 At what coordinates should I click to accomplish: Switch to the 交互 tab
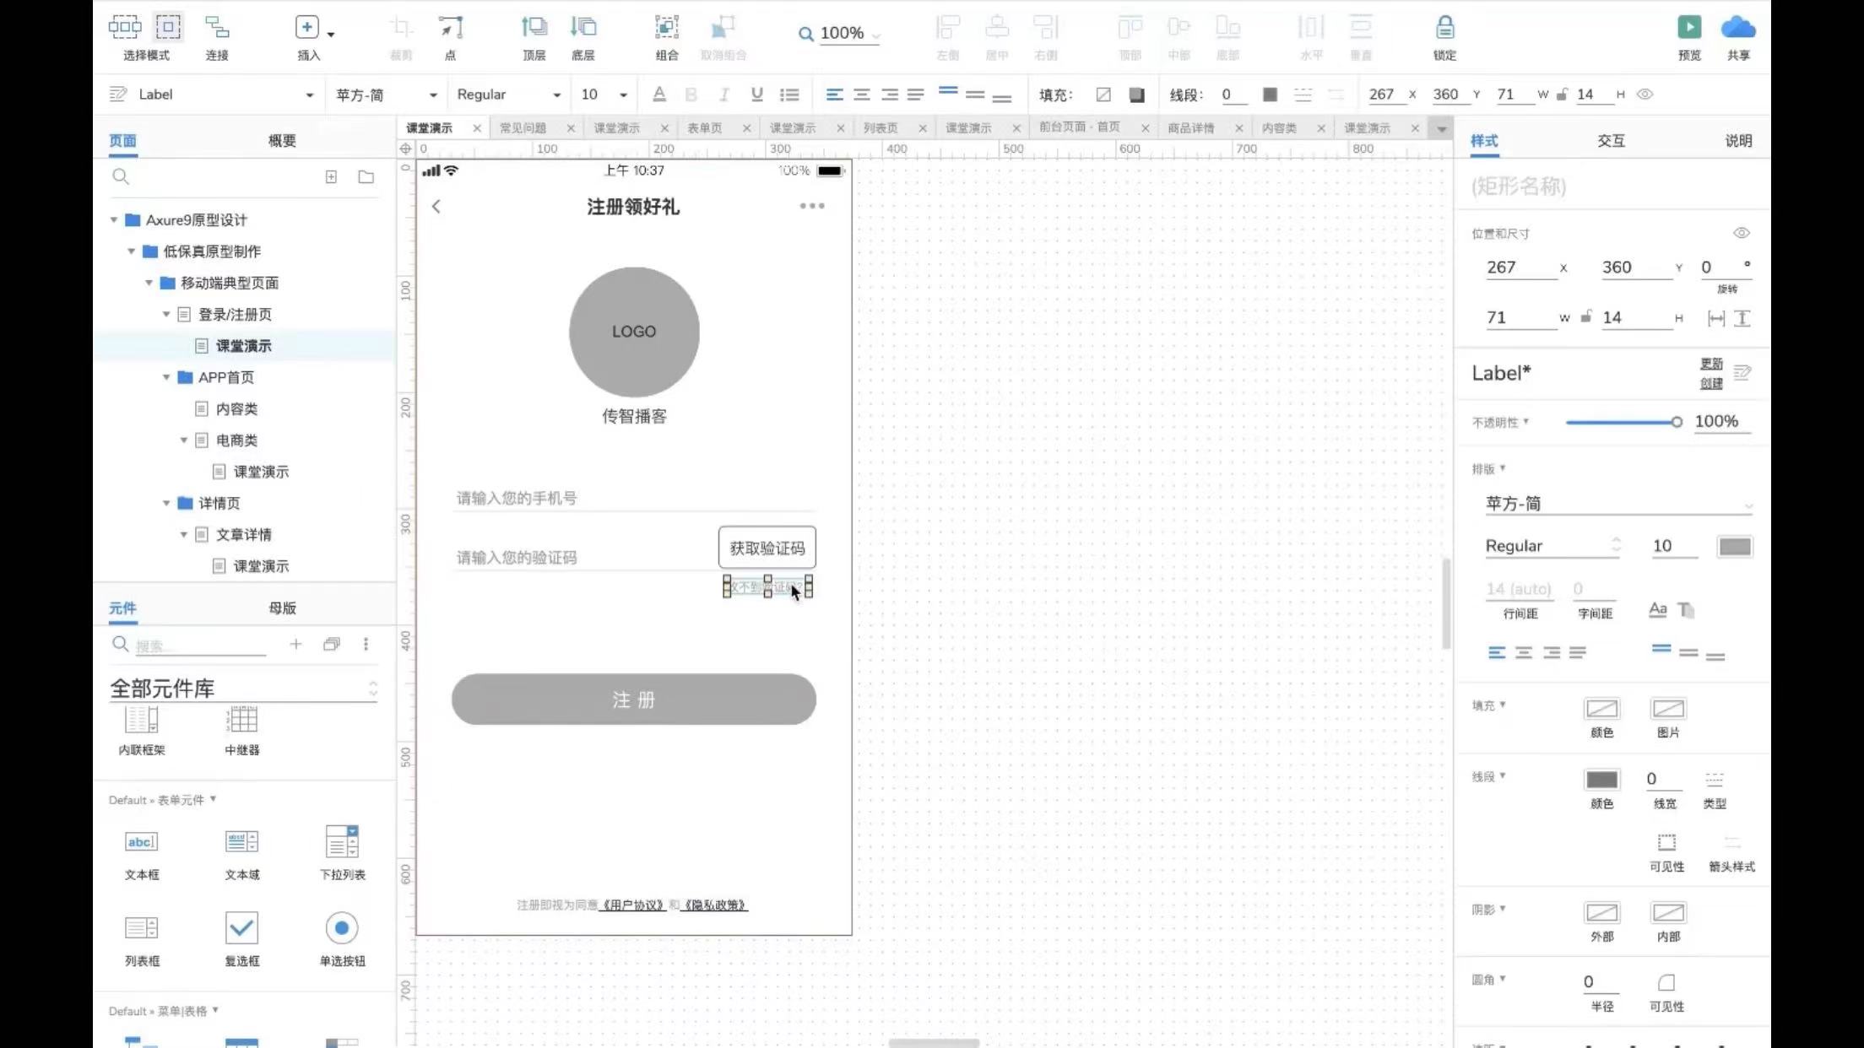pyautogui.click(x=1610, y=141)
